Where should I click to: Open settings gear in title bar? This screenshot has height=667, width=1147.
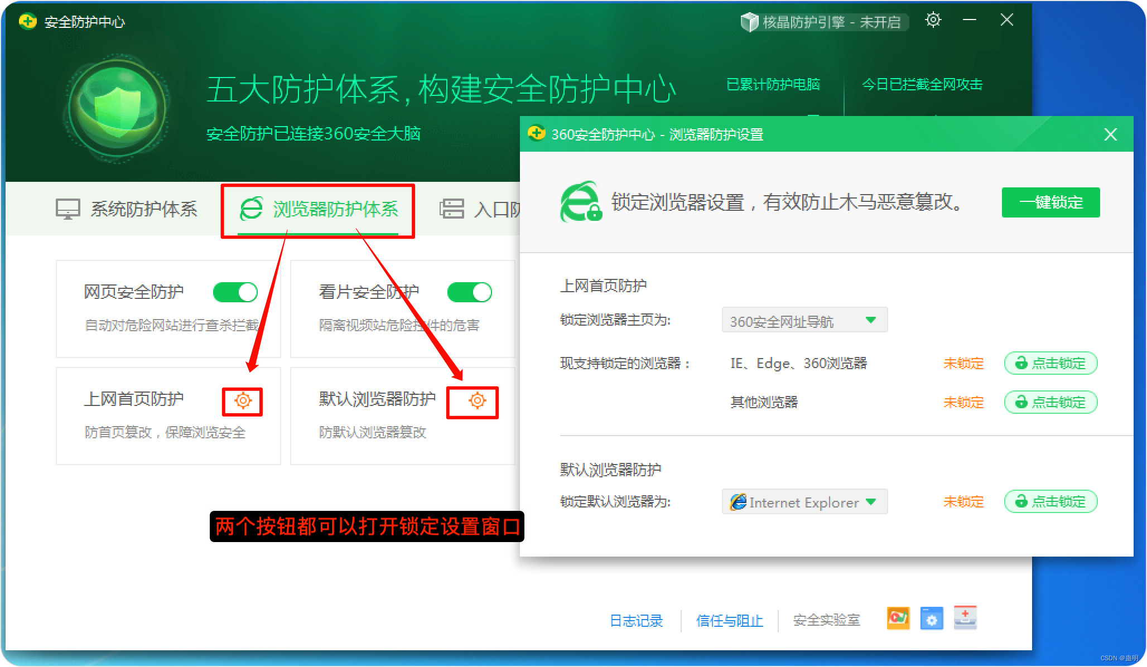pos(933,21)
